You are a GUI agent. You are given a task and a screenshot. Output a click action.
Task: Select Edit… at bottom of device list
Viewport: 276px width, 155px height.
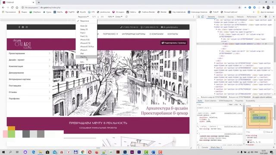86,62
